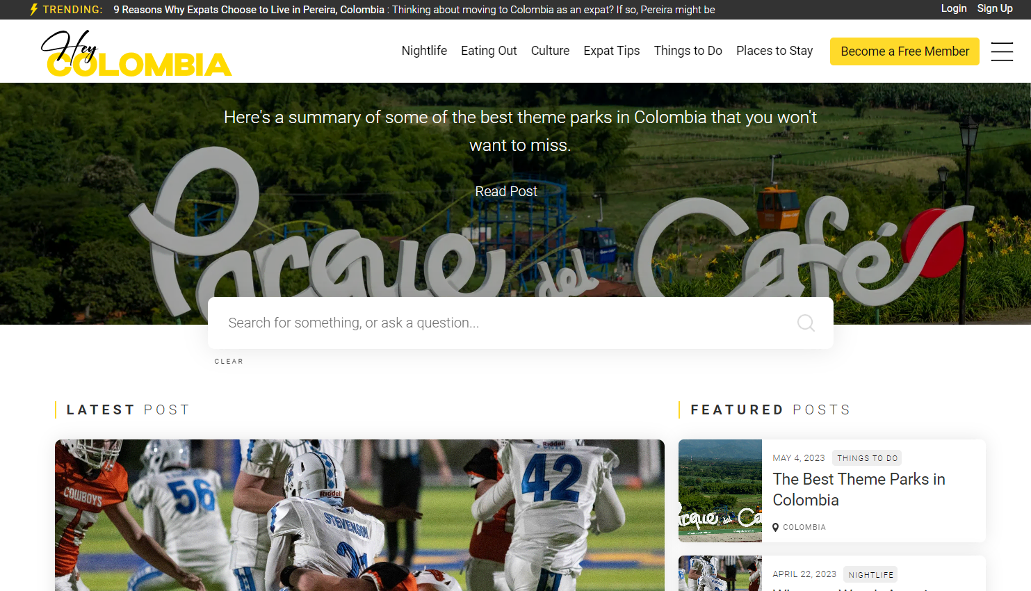Click the Hey Colombia logo
The image size is (1031, 591).
[136, 53]
